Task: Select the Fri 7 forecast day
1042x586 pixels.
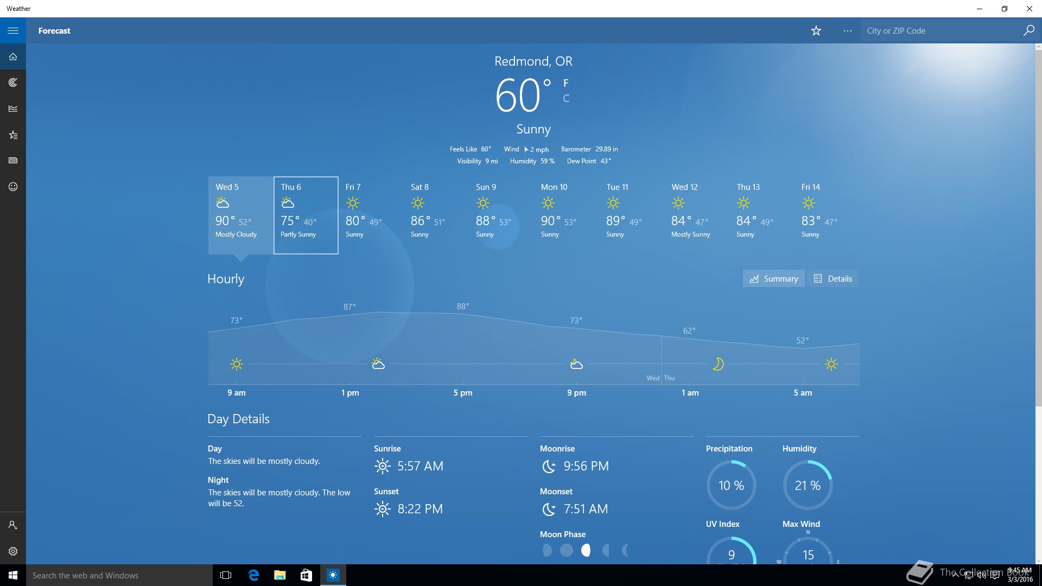Action: 371,215
